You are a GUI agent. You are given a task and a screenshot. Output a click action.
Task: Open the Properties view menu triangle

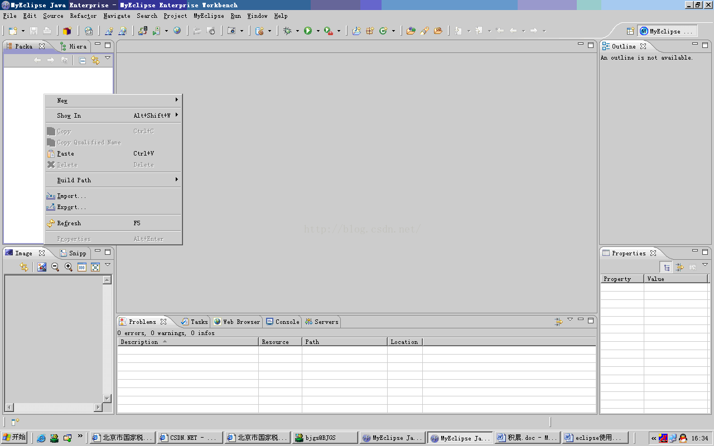point(705,265)
